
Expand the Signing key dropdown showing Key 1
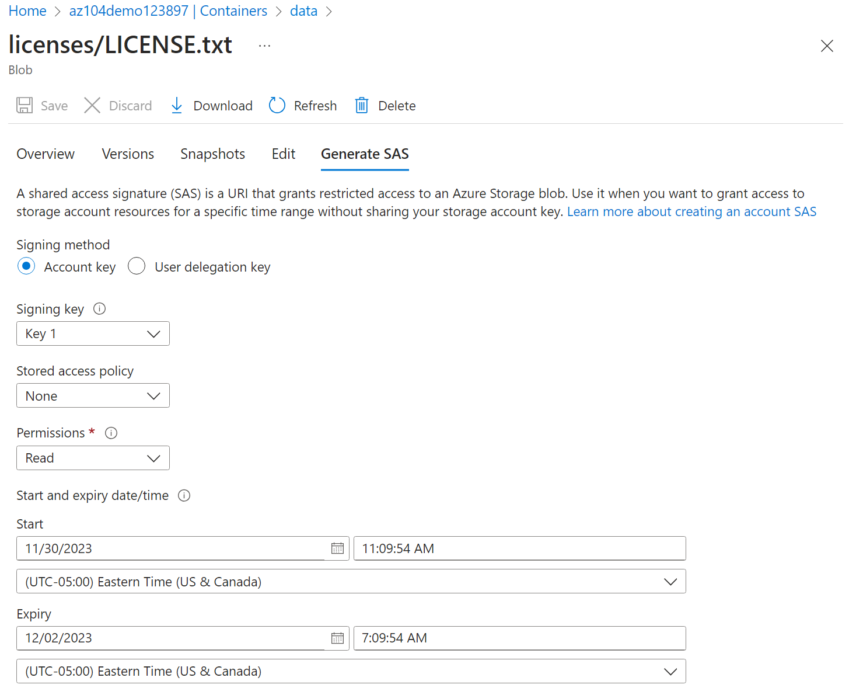tap(93, 333)
